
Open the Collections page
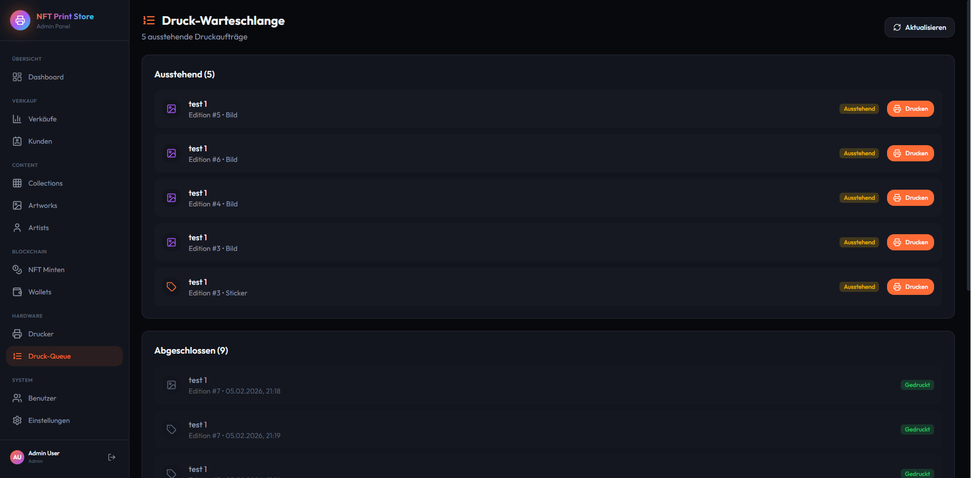[46, 183]
